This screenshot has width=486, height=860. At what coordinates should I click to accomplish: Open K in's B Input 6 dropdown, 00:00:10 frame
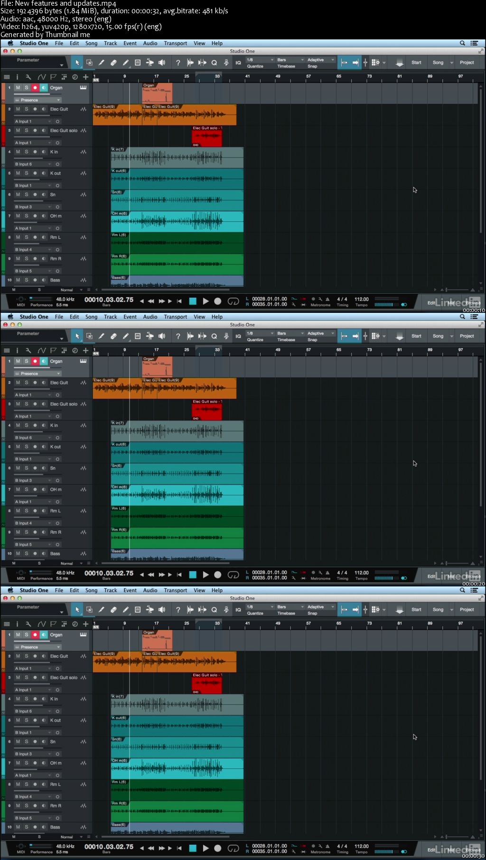[x=33, y=164]
